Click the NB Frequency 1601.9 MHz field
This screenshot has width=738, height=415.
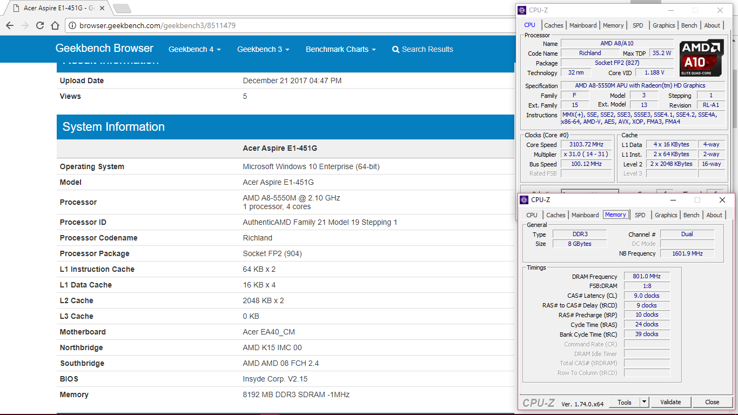click(x=687, y=253)
